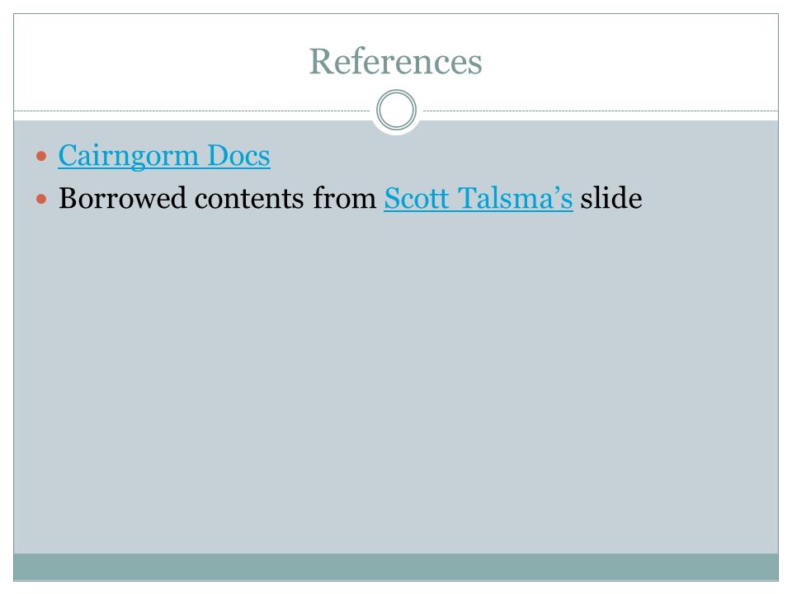This screenshot has width=792, height=594.
Task: Click the word contents in second bullet
Action: click(x=249, y=199)
